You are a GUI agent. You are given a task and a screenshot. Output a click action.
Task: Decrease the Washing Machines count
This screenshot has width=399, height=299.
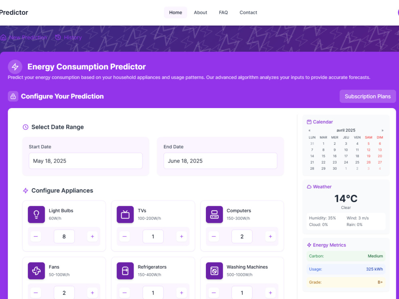[x=213, y=293]
